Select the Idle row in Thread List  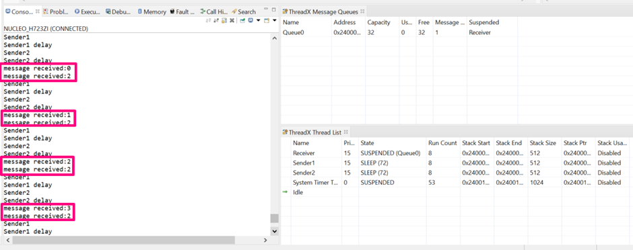298,192
